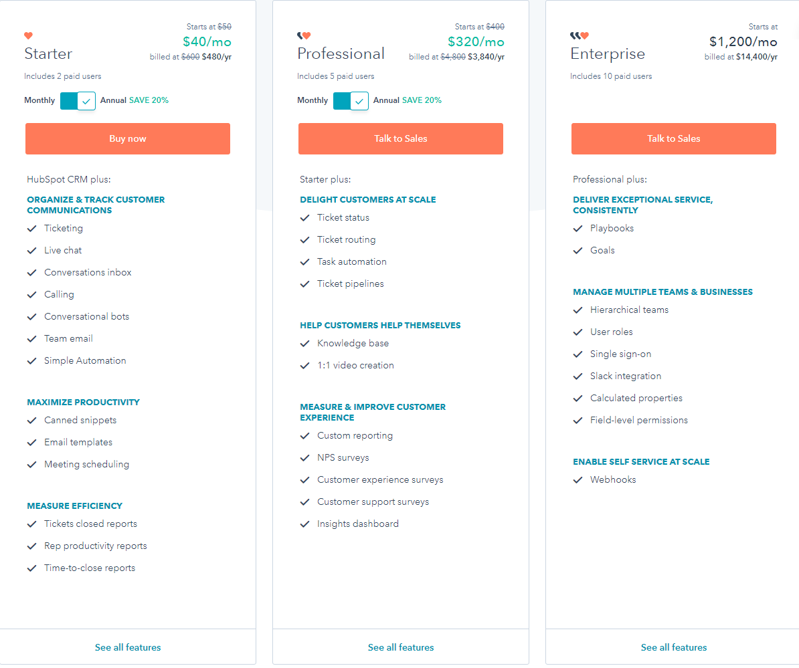
Task: Click the checkmark next to Knowledge base
Action: pyautogui.click(x=304, y=343)
